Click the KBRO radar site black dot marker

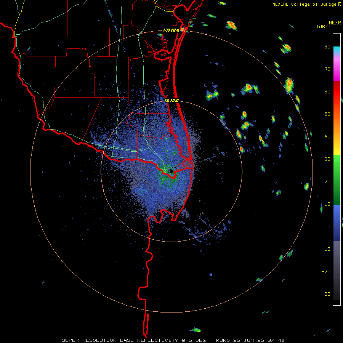click(171, 171)
